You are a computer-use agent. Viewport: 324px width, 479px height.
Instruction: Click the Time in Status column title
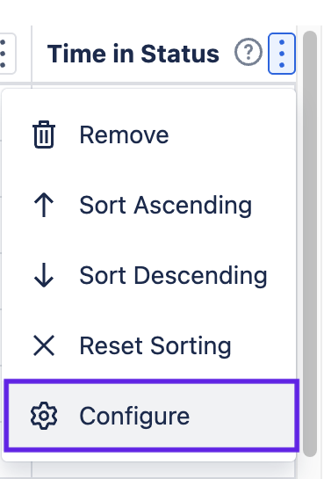click(x=133, y=54)
